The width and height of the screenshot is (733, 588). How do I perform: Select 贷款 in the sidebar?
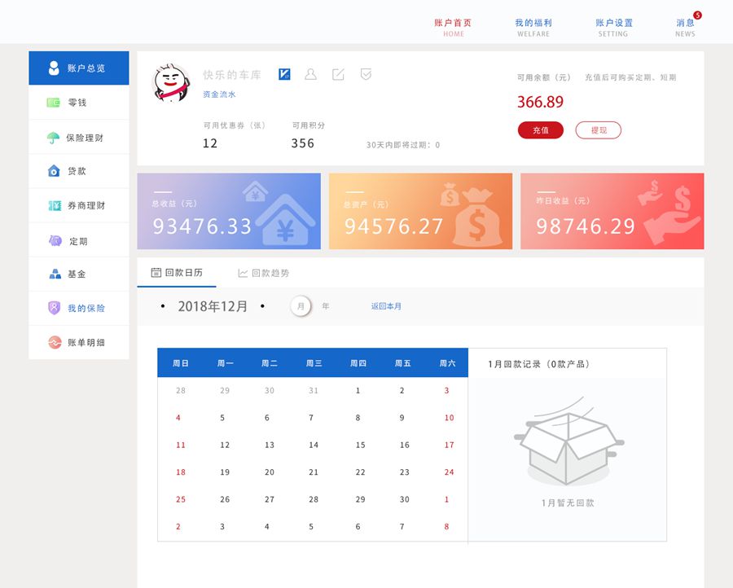[78, 171]
